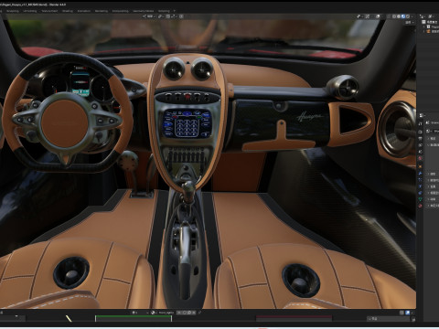This screenshot has height=329, width=439.
Task: Open the Tool properties tab
Action: [421, 124]
